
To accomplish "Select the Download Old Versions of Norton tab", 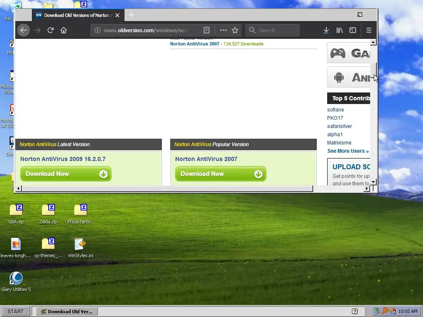I will coord(78,15).
